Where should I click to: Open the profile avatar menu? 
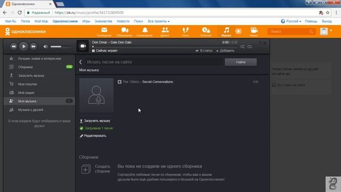(x=324, y=31)
